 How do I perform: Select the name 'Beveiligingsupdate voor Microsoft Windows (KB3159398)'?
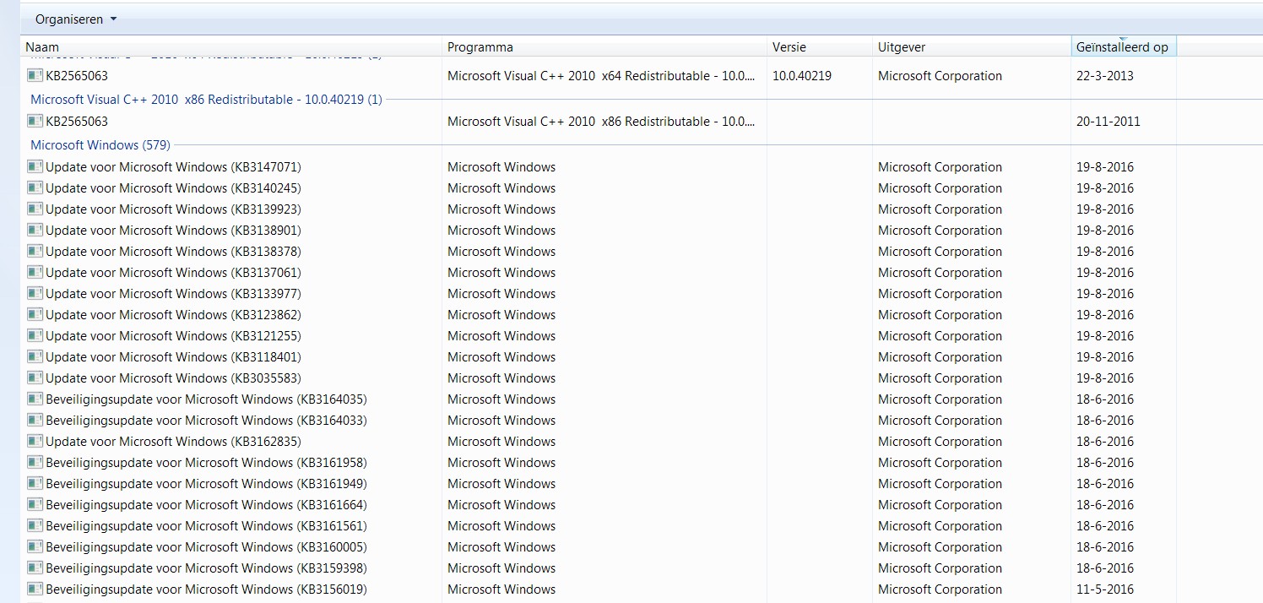click(x=206, y=568)
